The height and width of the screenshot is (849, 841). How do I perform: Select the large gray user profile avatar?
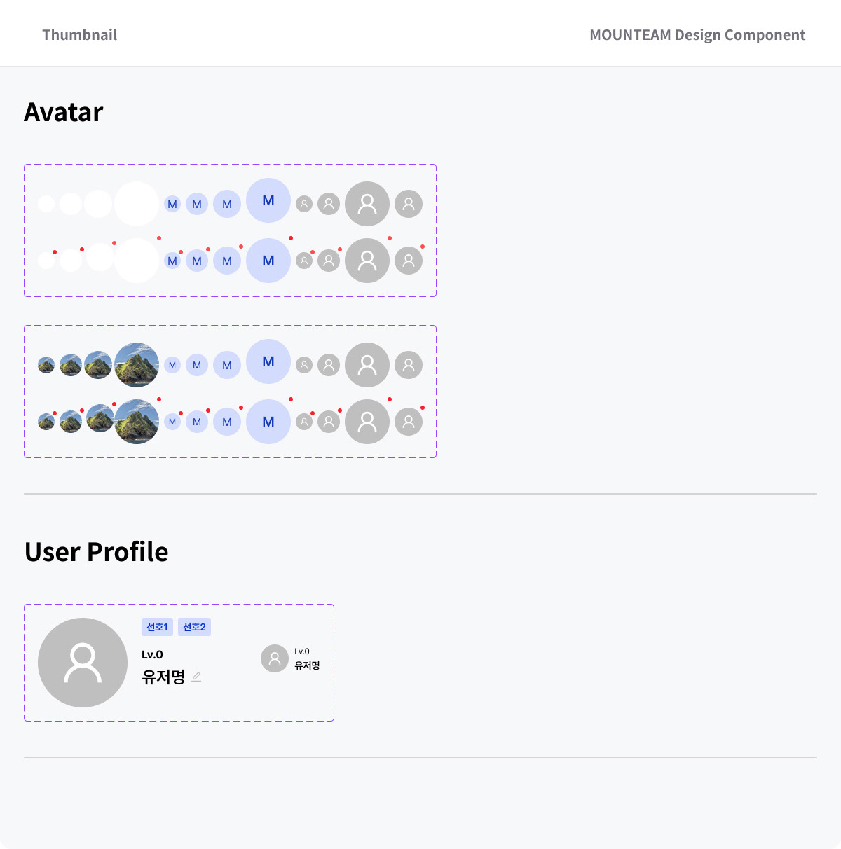pyautogui.click(x=83, y=663)
